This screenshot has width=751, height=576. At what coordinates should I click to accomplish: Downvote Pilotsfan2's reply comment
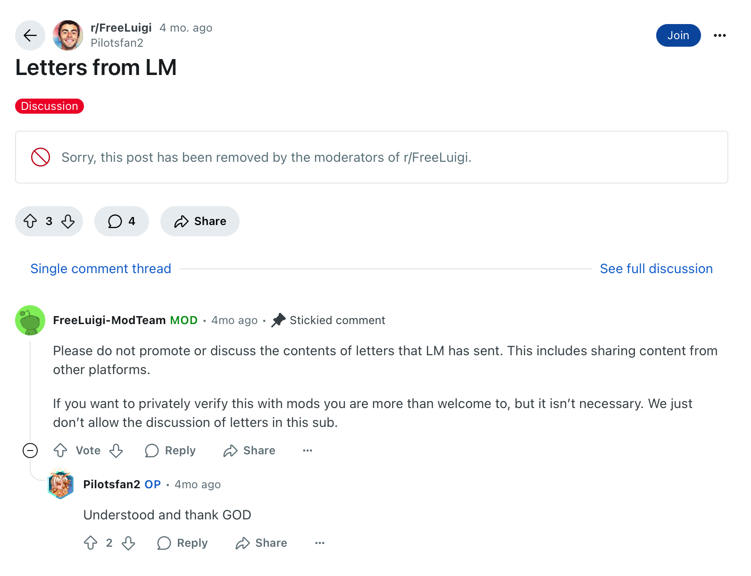coord(128,543)
